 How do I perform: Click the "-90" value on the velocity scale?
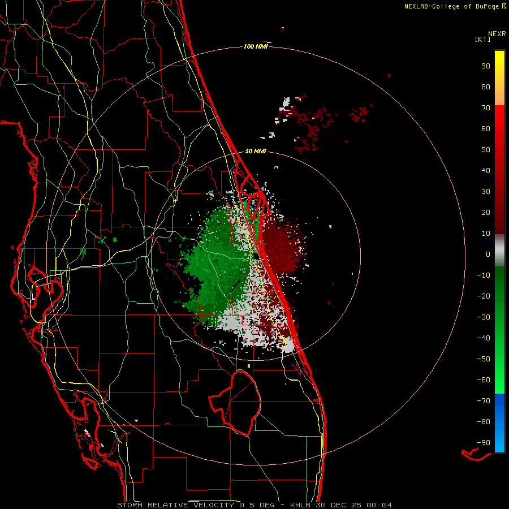point(484,443)
